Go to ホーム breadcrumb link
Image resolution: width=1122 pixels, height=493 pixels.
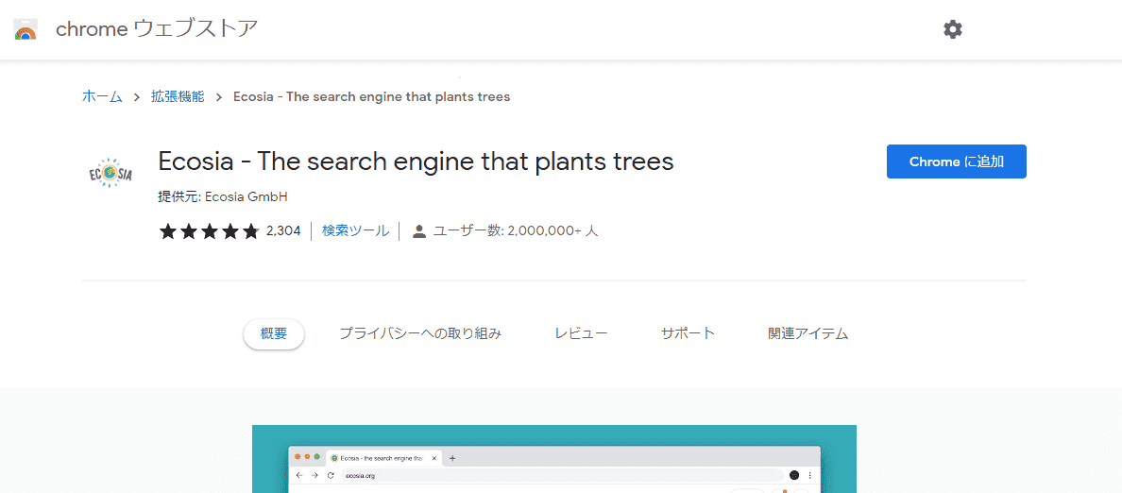pyautogui.click(x=102, y=96)
